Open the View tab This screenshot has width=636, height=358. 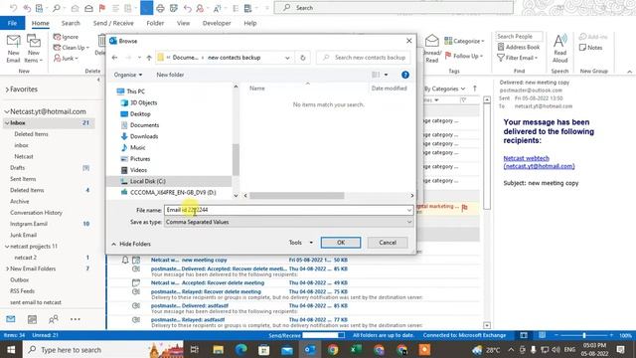(x=183, y=23)
